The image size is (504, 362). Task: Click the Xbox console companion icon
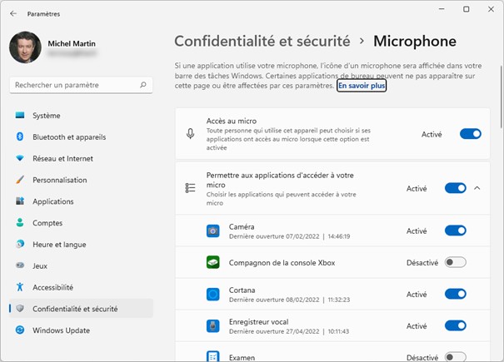tap(213, 262)
